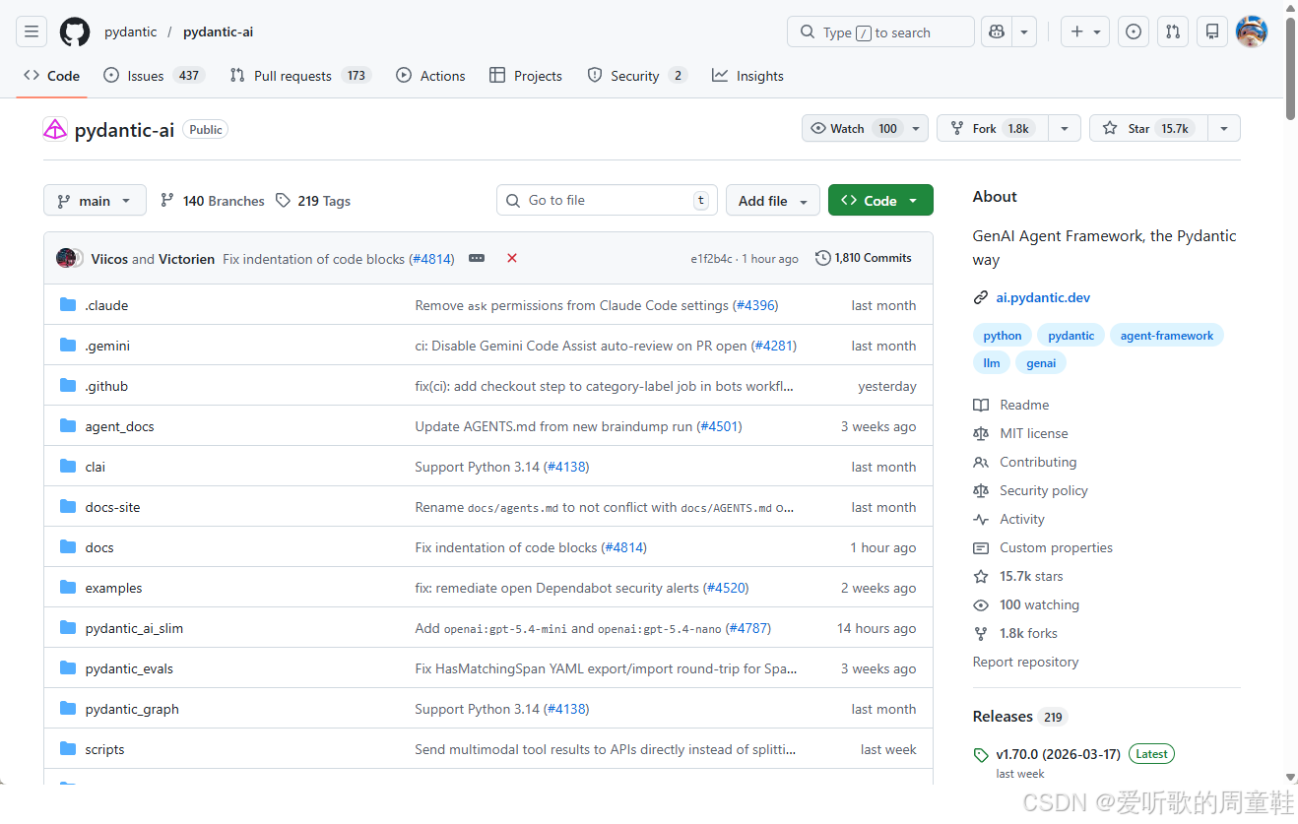Click the pydantic_graph folder icon
Viewport: 1298px width, 824px height.
coord(68,709)
